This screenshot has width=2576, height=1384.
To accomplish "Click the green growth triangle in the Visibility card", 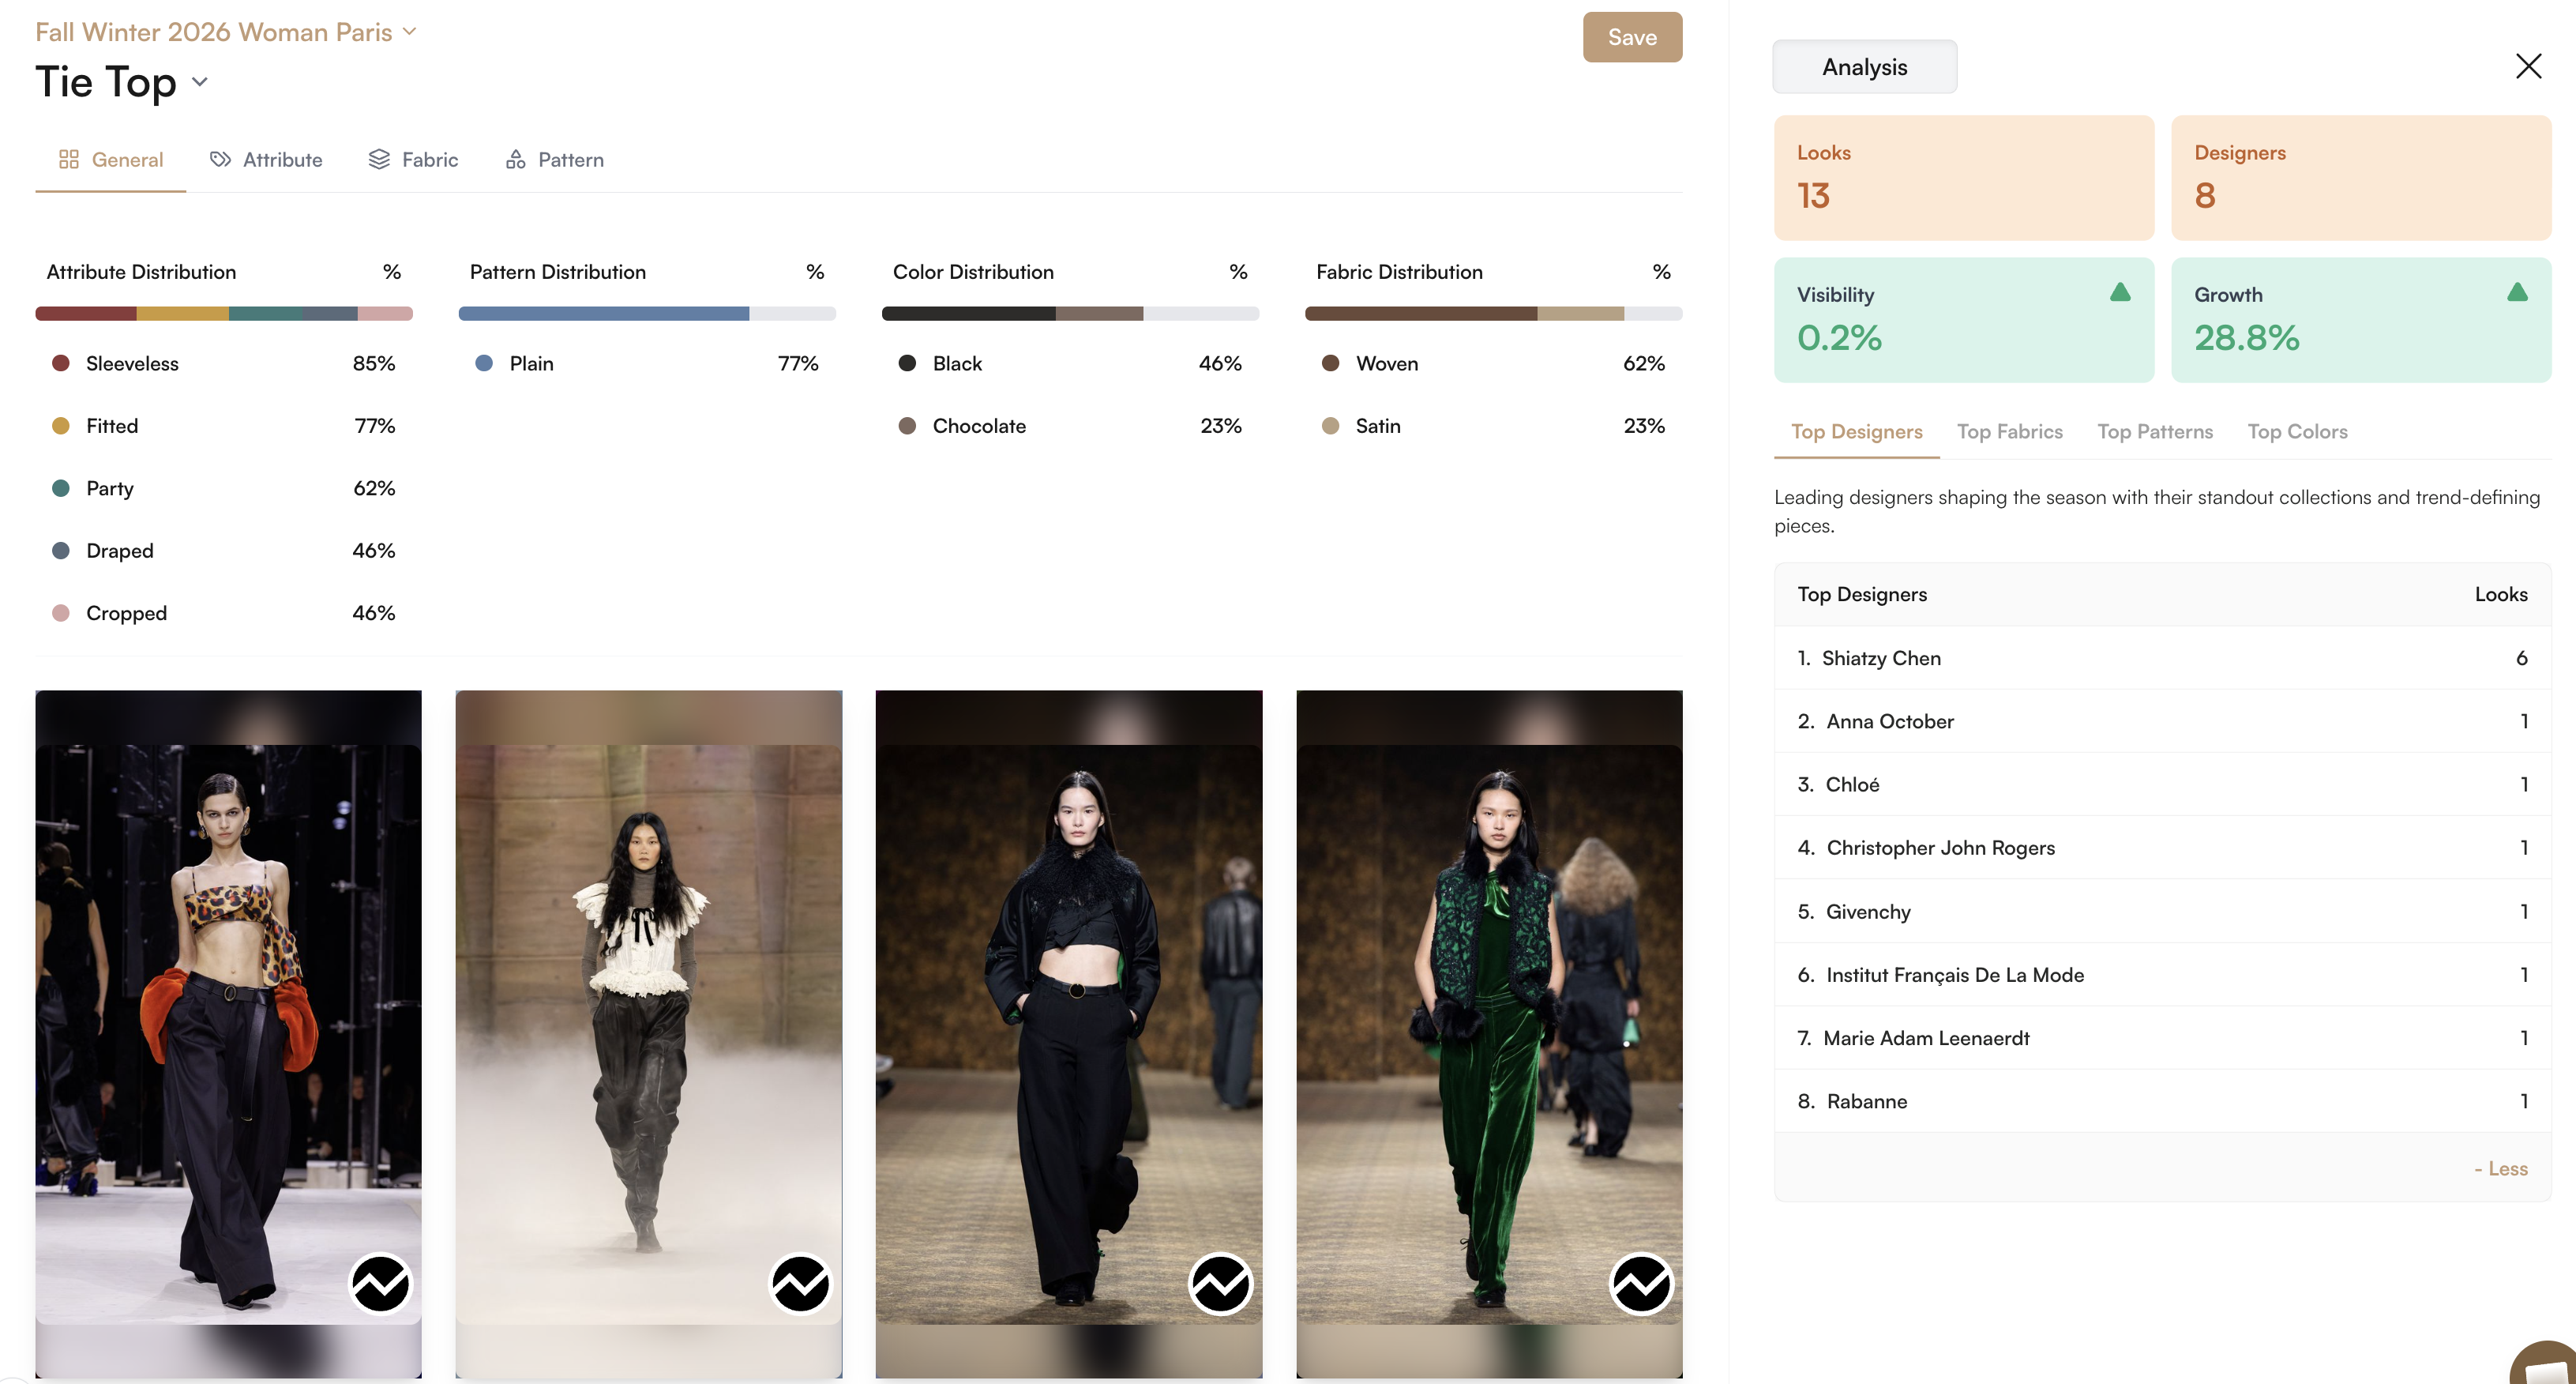I will point(2121,292).
